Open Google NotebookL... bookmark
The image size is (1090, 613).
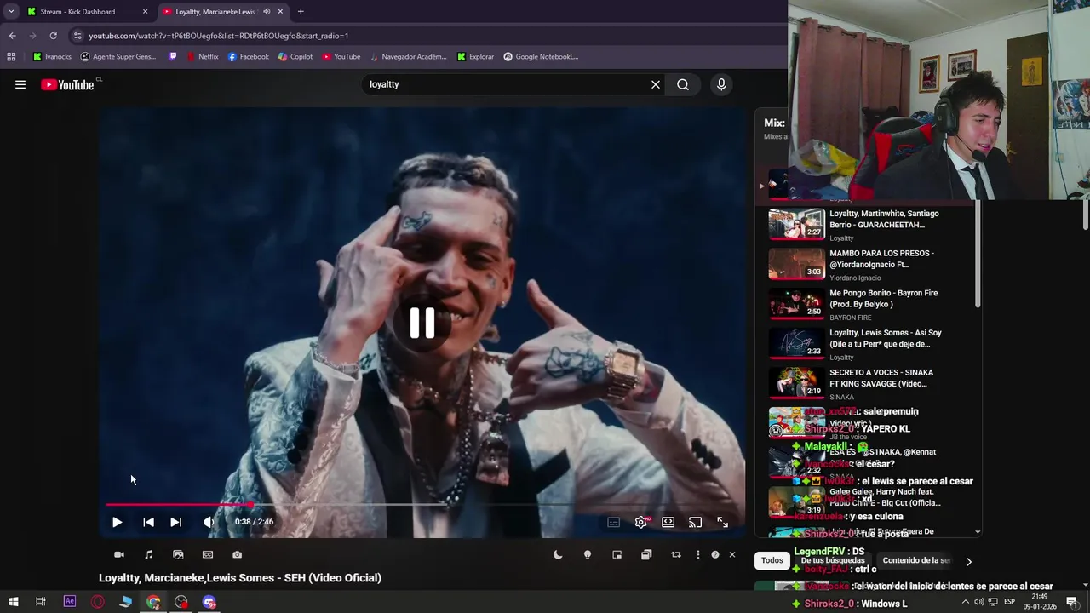[x=541, y=57]
